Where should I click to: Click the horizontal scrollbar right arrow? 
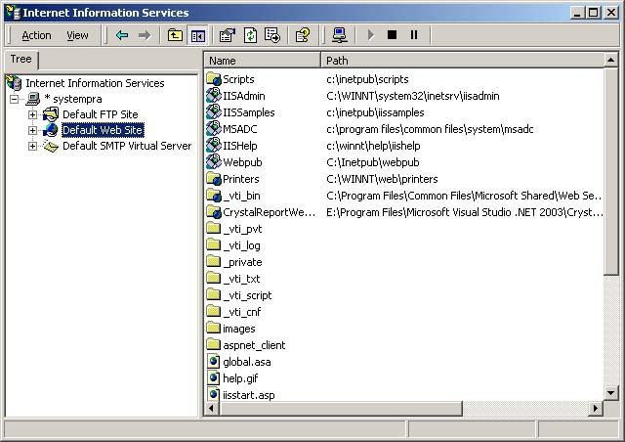coord(596,409)
